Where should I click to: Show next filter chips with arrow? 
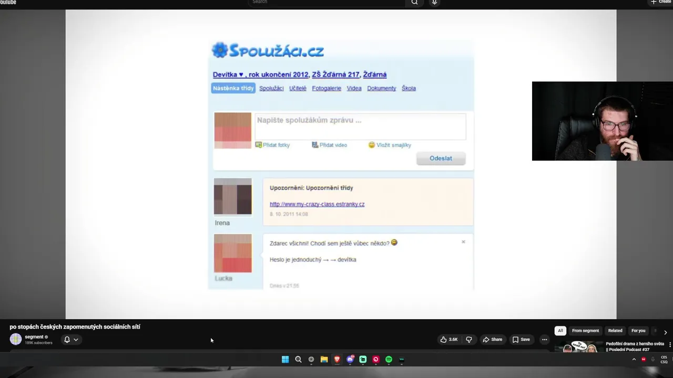(666, 332)
